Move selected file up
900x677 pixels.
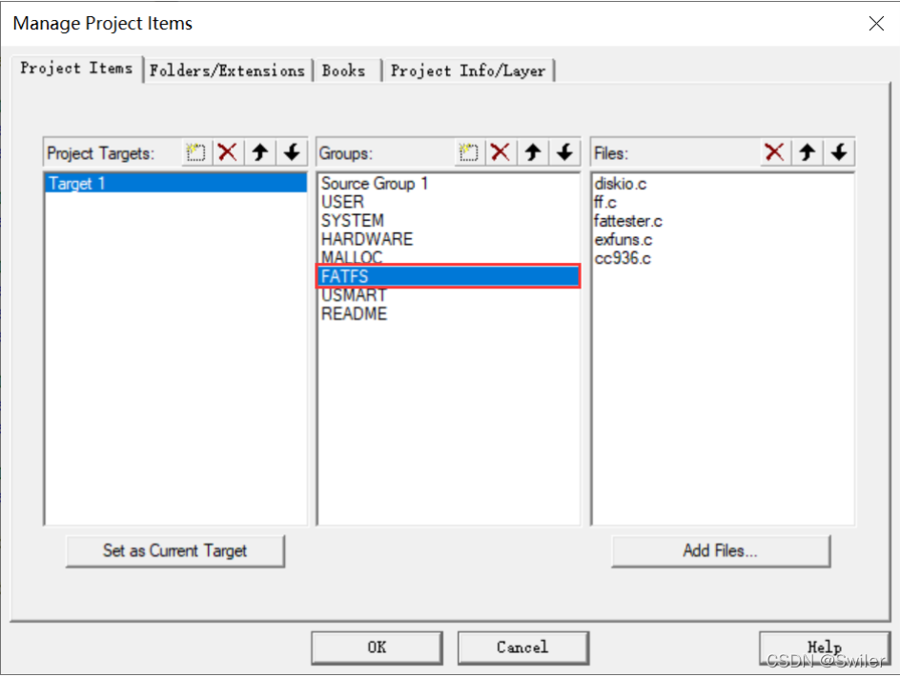click(807, 152)
